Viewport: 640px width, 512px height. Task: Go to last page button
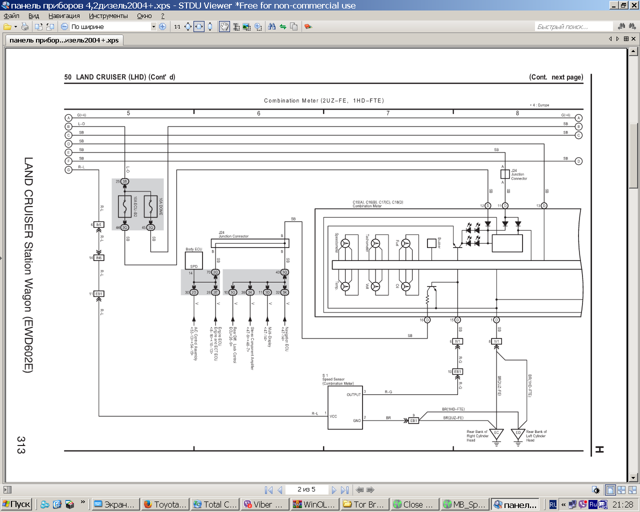(x=344, y=490)
